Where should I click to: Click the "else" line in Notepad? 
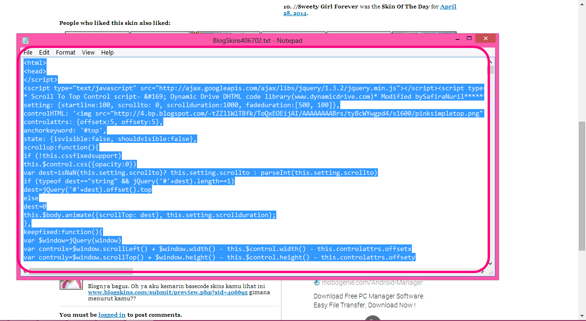[31, 198]
